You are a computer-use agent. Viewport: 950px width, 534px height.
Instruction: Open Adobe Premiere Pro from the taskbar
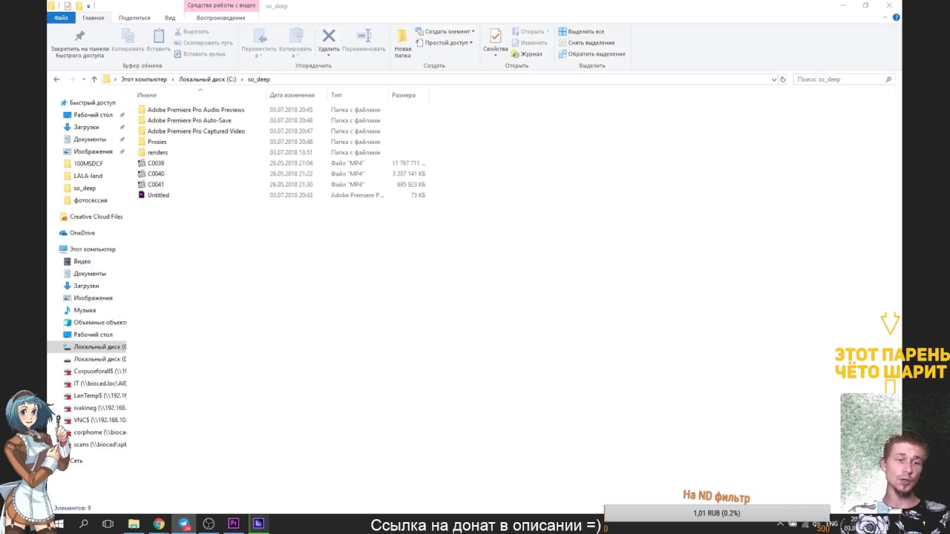click(x=234, y=524)
